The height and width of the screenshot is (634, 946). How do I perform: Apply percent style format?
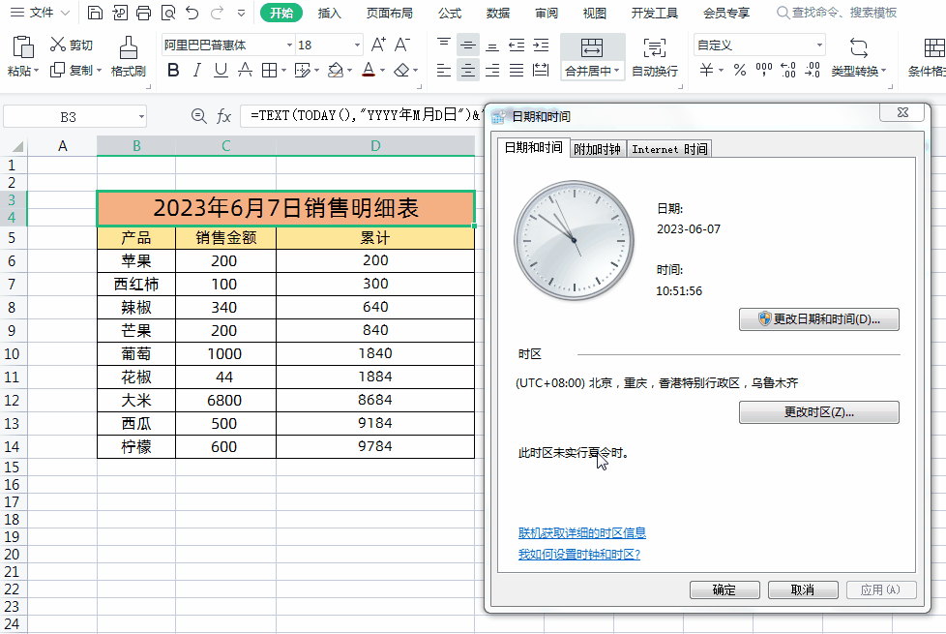click(x=740, y=70)
